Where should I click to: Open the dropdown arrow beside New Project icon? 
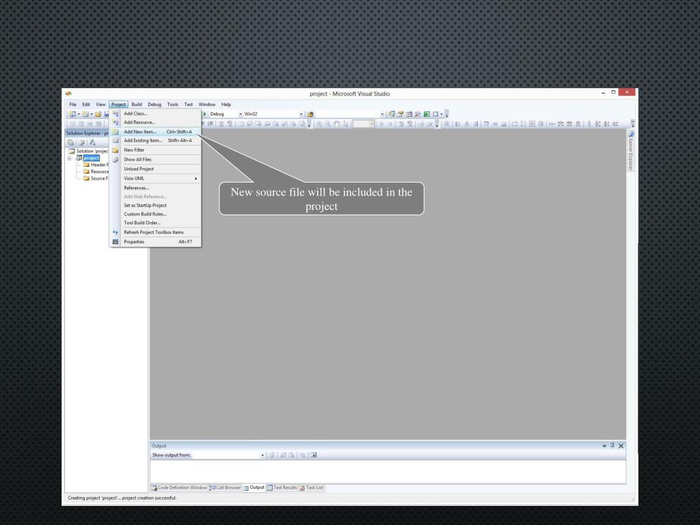click(x=79, y=114)
